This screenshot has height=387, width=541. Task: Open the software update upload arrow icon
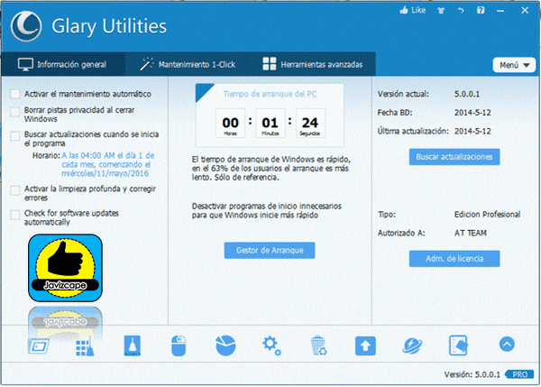(365, 346)
